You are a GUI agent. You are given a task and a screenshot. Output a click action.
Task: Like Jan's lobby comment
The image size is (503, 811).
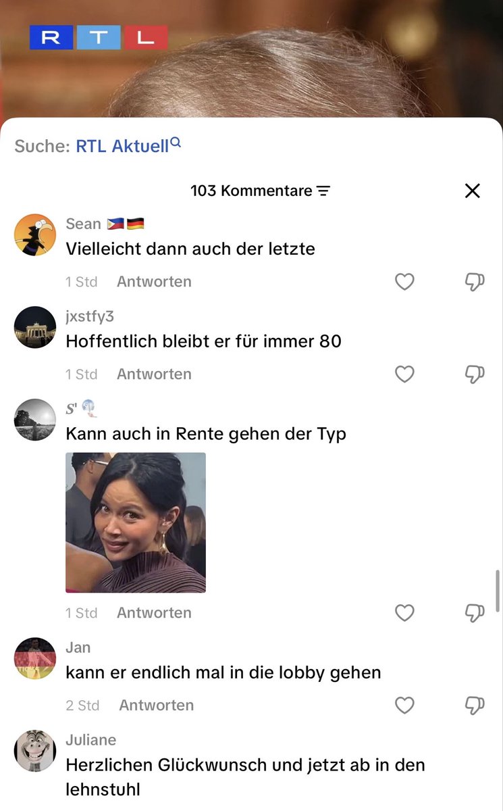tap(404, 706)
